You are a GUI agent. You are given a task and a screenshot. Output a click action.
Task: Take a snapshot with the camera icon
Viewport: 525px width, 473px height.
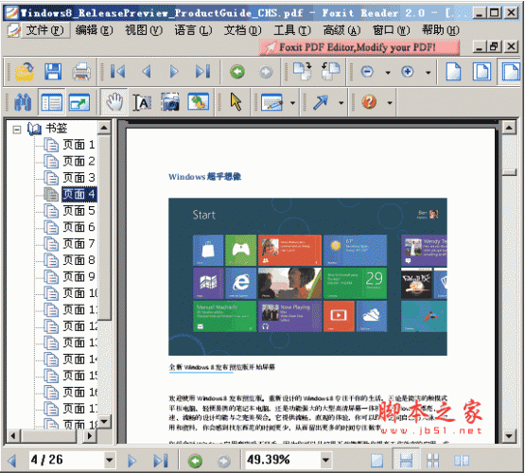tap(170, 102)
